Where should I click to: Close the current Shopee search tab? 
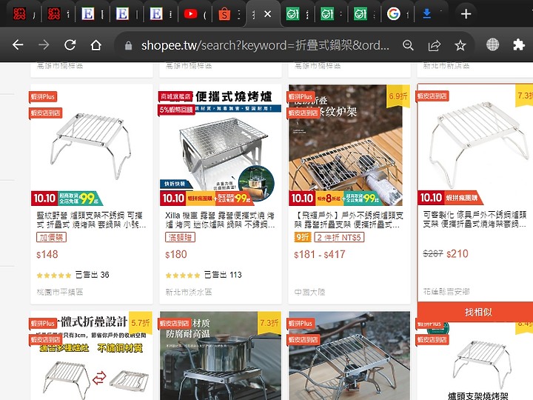click(268, 14)
